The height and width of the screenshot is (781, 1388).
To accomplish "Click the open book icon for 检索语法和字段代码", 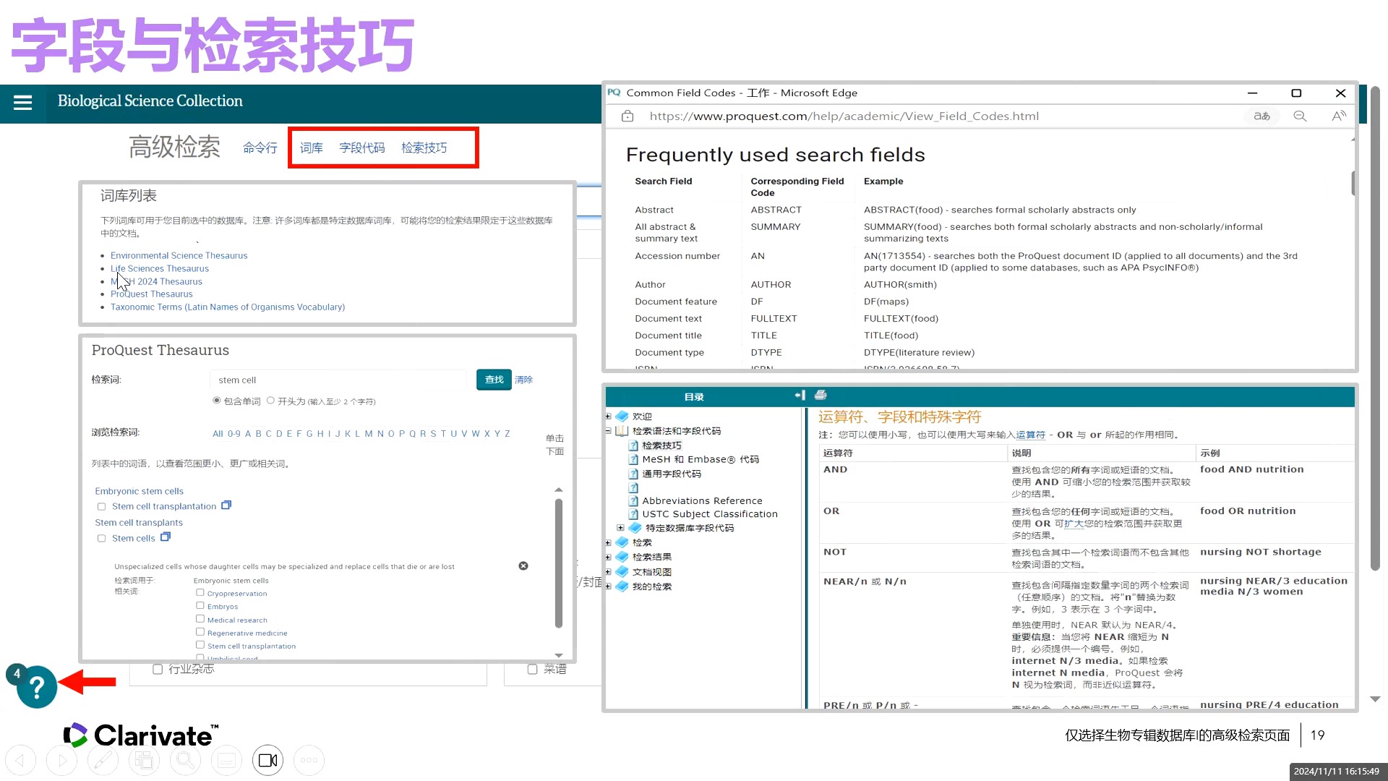I will [622, 431].
